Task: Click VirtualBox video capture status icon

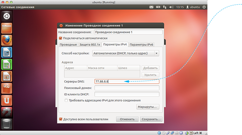Action: coord(181,133)
